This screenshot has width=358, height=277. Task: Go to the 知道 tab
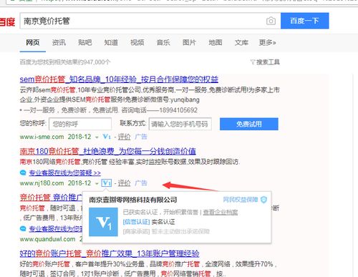pyautogui.click(x=111, y=42)
